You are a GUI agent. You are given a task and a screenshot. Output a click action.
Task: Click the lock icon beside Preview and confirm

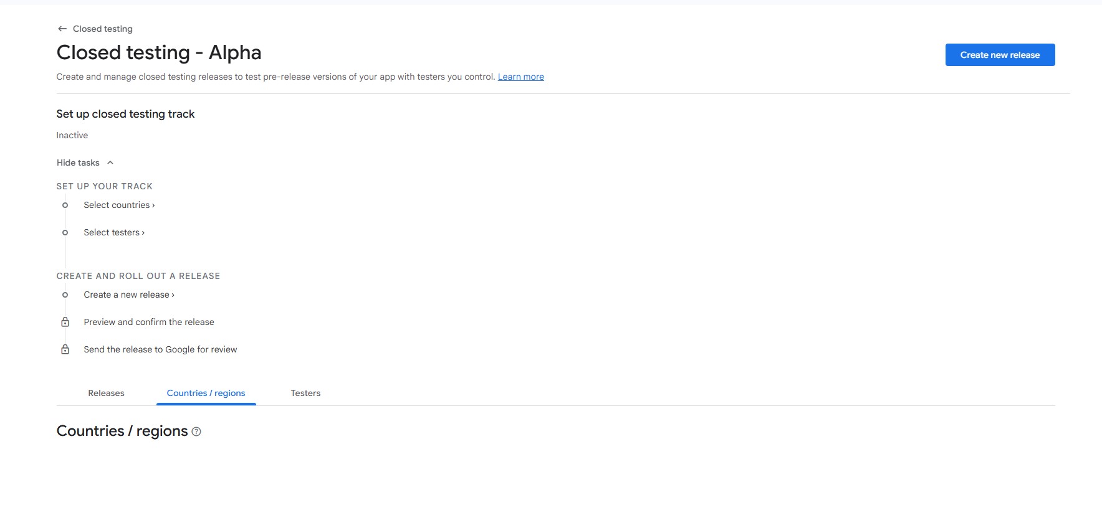[65, 322]
